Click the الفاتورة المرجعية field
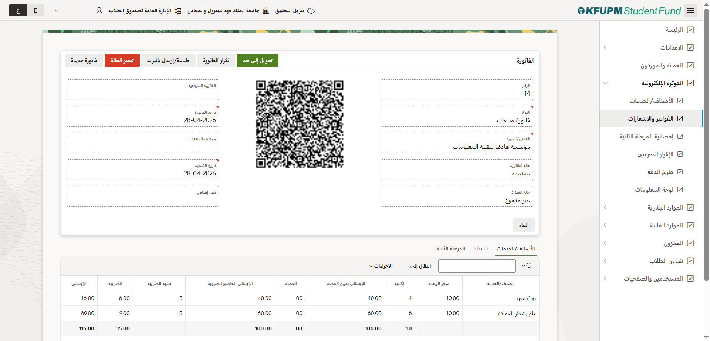This screenshot has width=710, height=341. pos(143,90)
